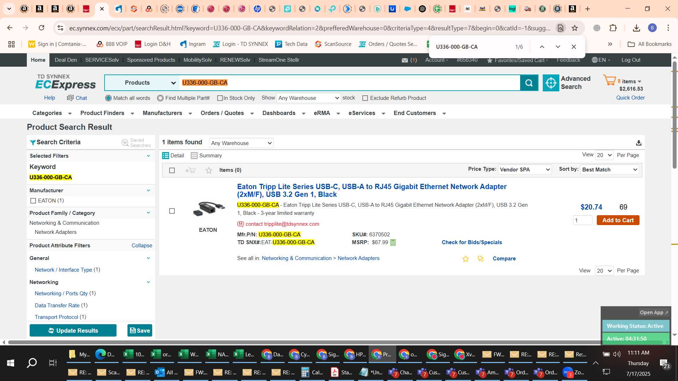The height and width of the screenshot is (381, 678).
Task: Open top View 20 per page dropdown
Action: coord(604,155)
